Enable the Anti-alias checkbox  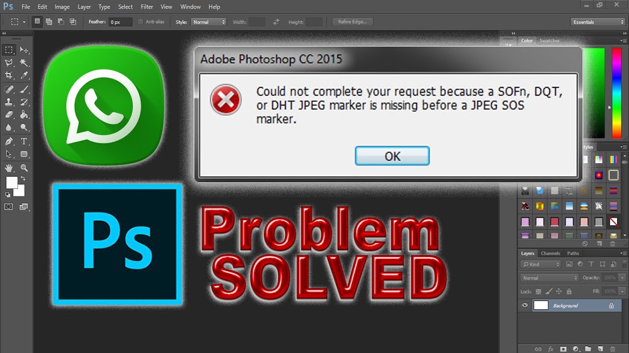pyautogui.click(x=141, y=22)
